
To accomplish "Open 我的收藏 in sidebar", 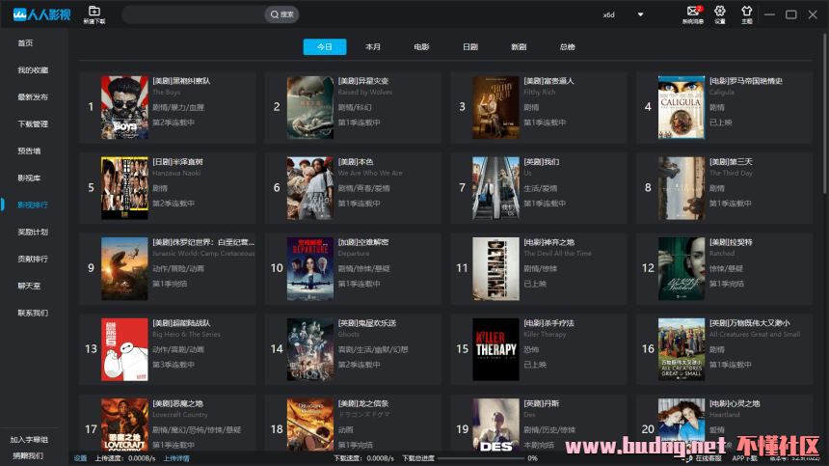I will coord(33,69).
